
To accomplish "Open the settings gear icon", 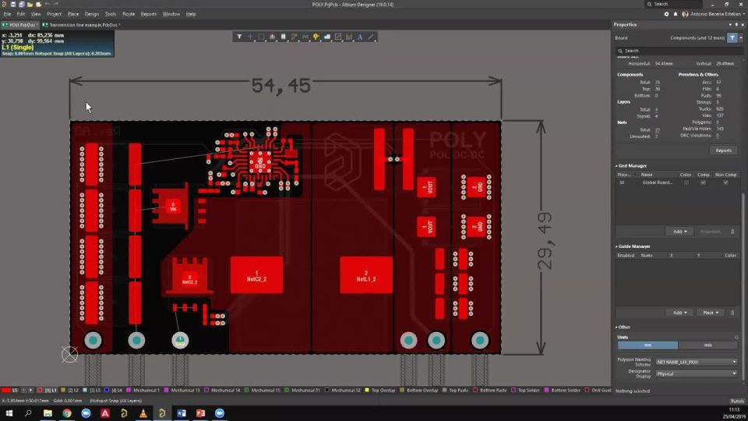I will click(666, 14).
